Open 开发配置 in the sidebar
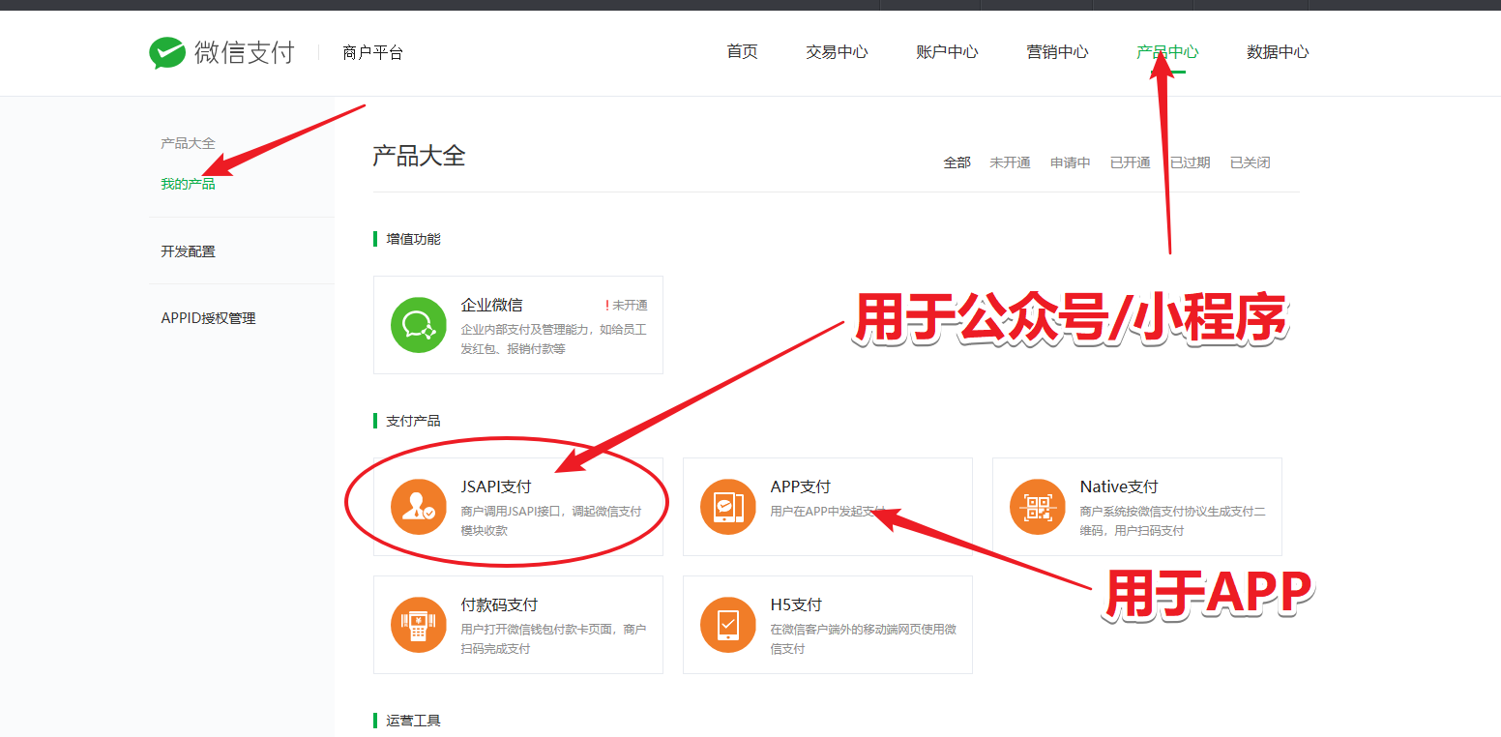The width and height of the screenshot is (1501, 737). click(188, 251)
